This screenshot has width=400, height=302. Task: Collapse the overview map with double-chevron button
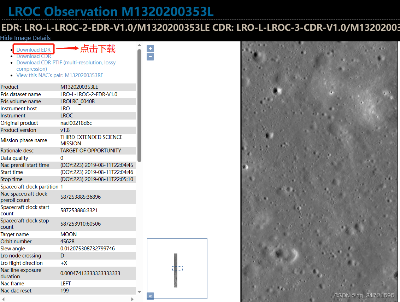pos(150,296)
